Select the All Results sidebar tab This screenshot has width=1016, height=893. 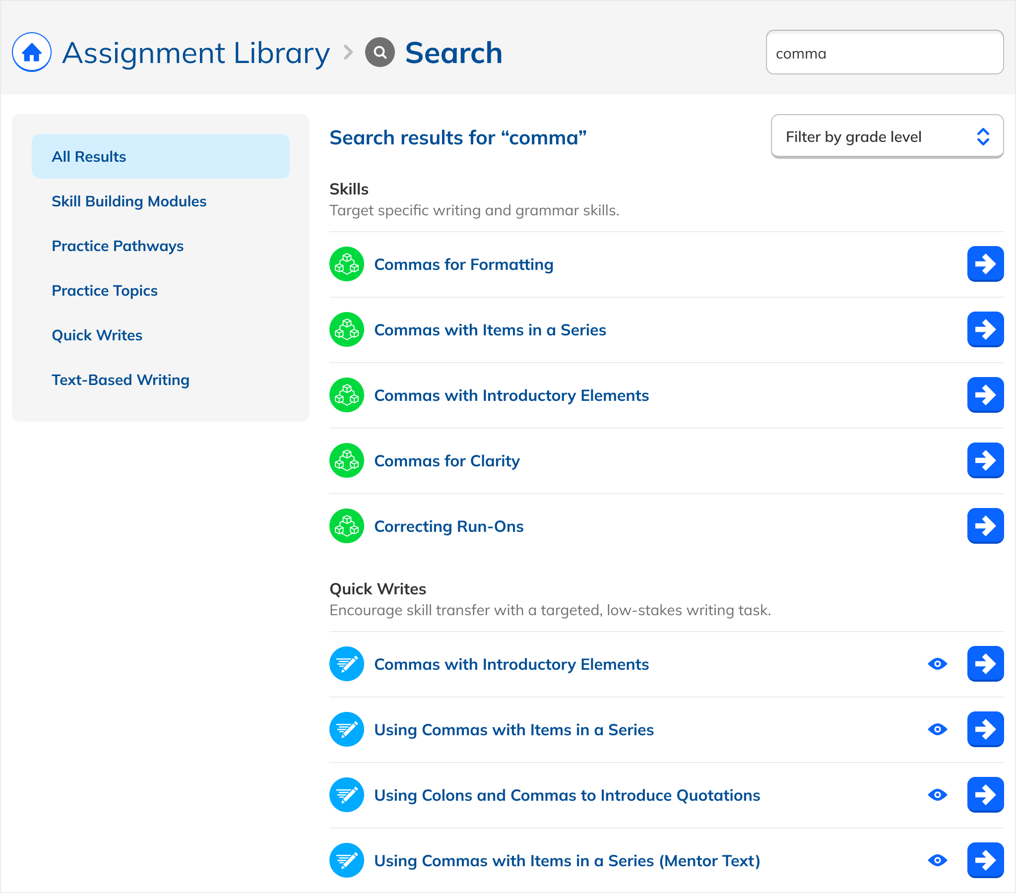tap(161, 157)
